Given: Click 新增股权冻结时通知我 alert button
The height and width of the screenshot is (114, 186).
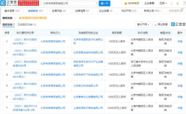Looking at the screenshot, I should coord(33,18).
